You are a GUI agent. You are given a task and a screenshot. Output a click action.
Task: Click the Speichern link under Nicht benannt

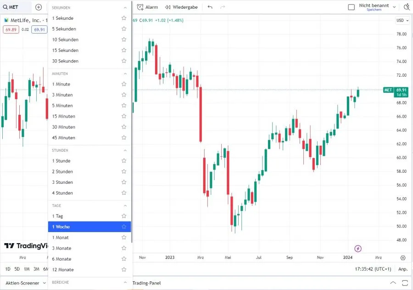pos(374,10)
